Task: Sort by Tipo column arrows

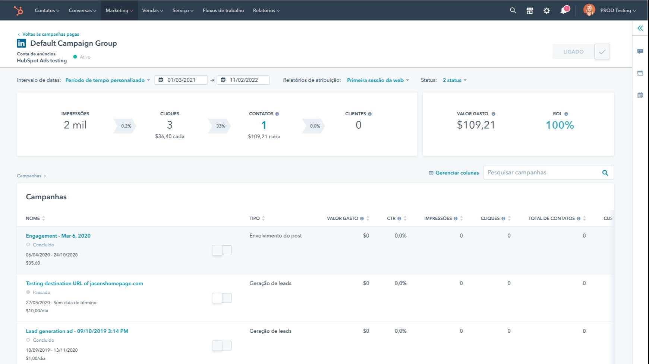Action: pyautogui.click(x=264, y=218)
